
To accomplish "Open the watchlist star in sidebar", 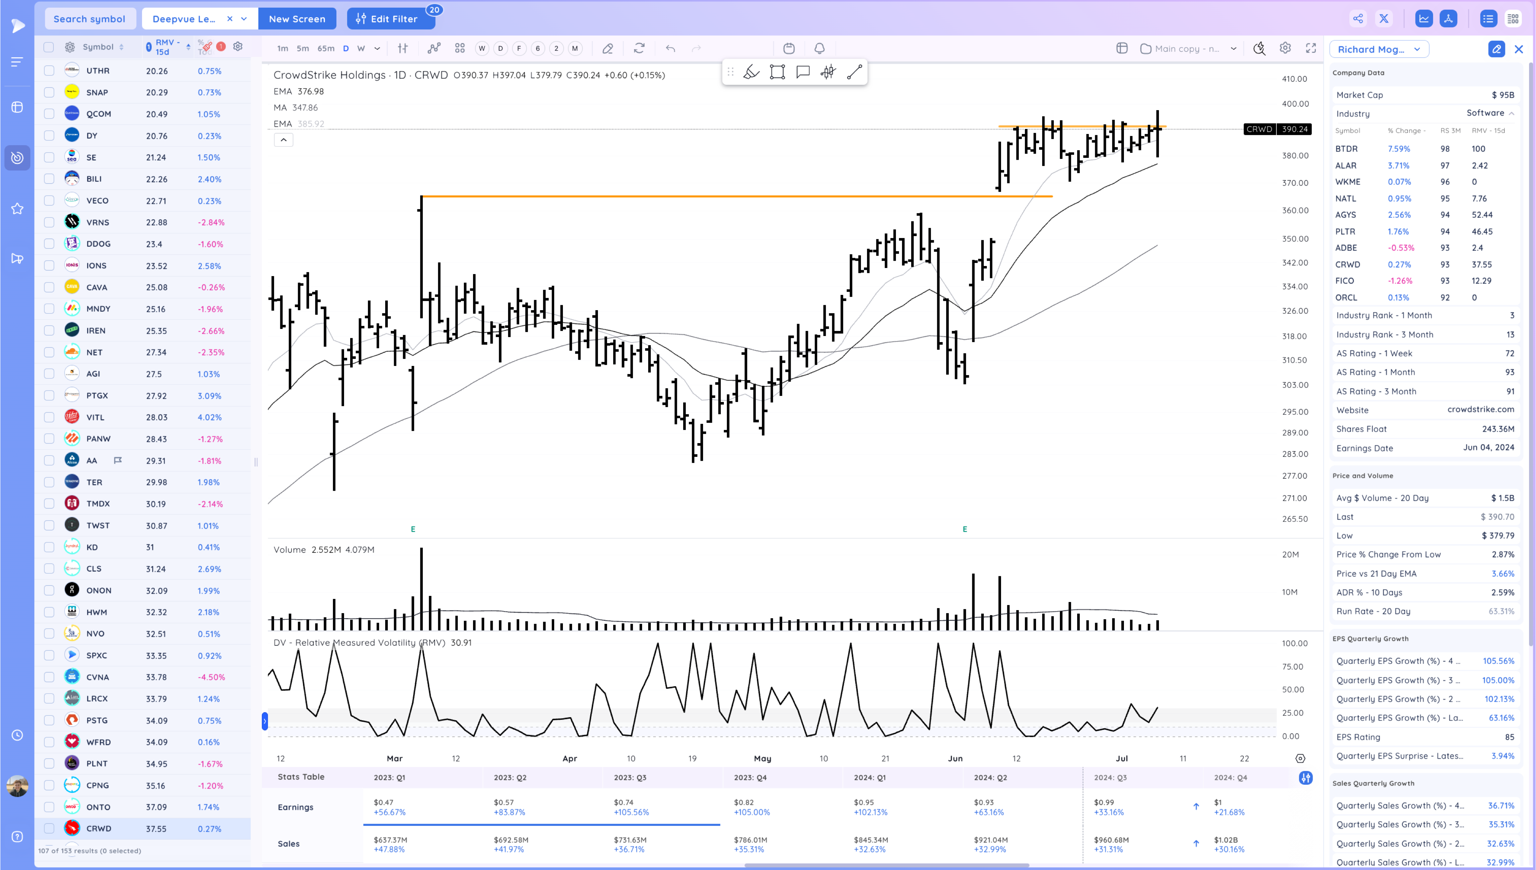I will [17, 208].
